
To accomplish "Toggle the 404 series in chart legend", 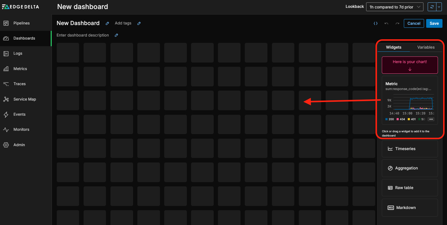I will pos(401,119).
